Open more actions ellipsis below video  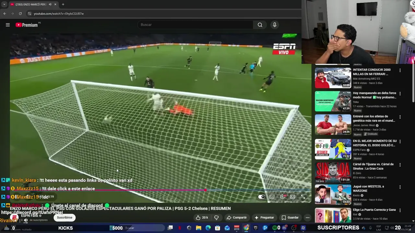(307, 217)
